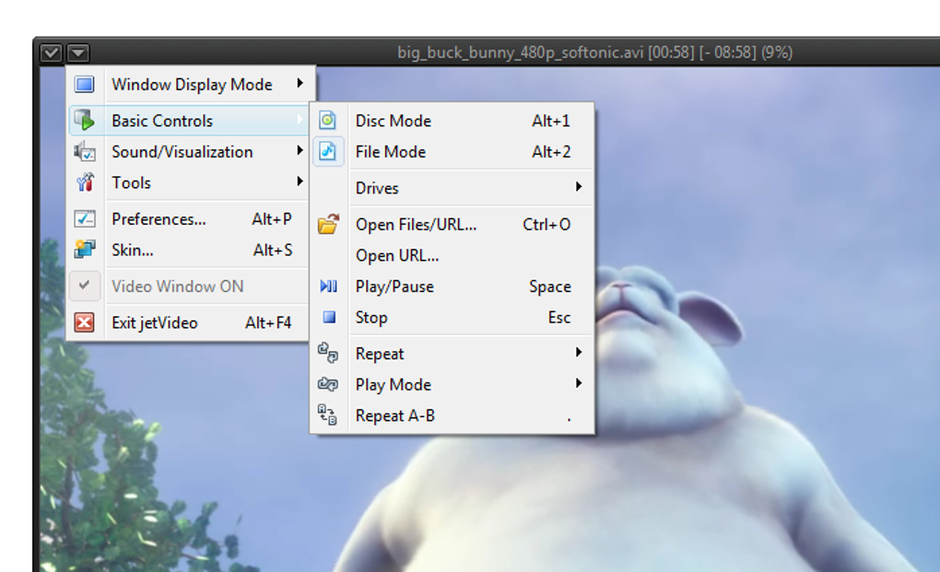Click the Space shortcut text
The height and width of the screenshot is (572, 940).
pos(550,286)
